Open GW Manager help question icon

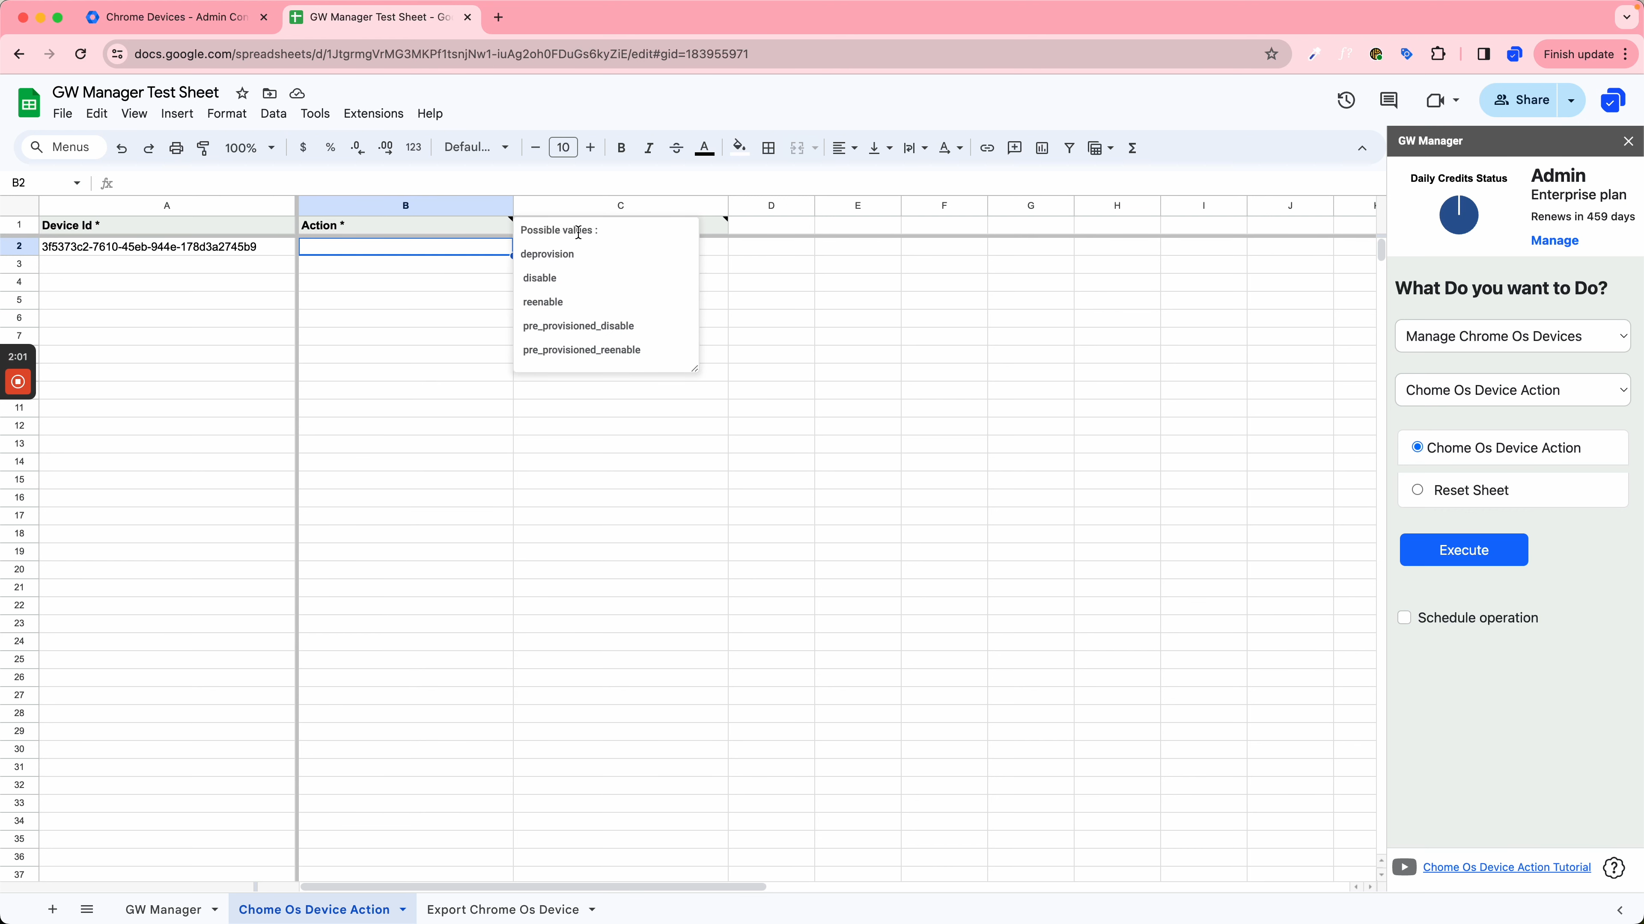tap(1613, 867)
